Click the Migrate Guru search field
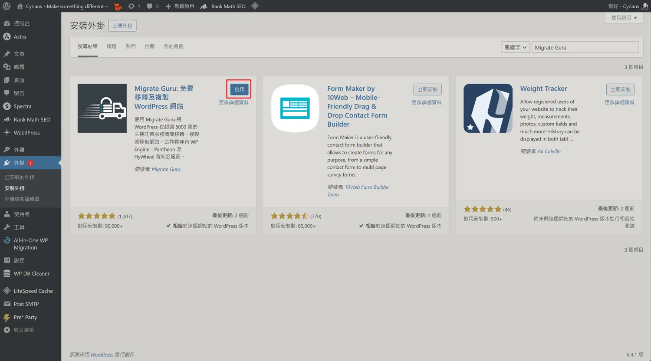Image resolution: width=651 pixels, height=361 pixels. [585, 47]
